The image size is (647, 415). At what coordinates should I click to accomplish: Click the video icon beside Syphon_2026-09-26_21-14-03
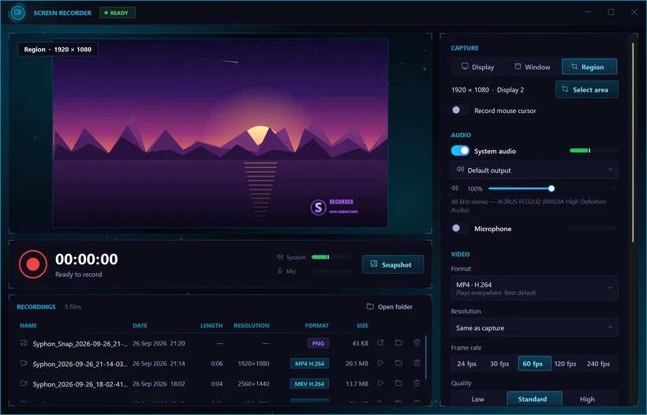tap(24, 363)
